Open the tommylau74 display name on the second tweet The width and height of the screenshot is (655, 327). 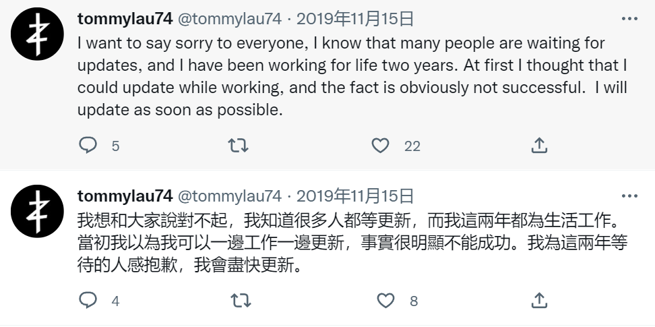click(x=125, y=196)
